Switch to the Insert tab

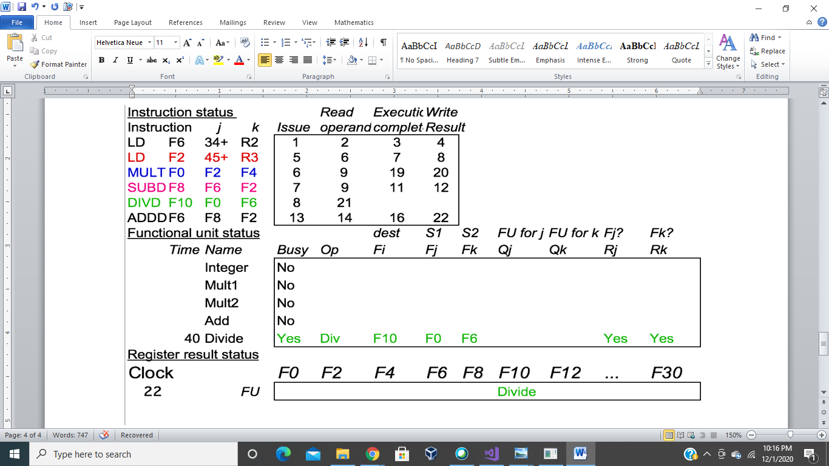(88, 22)
